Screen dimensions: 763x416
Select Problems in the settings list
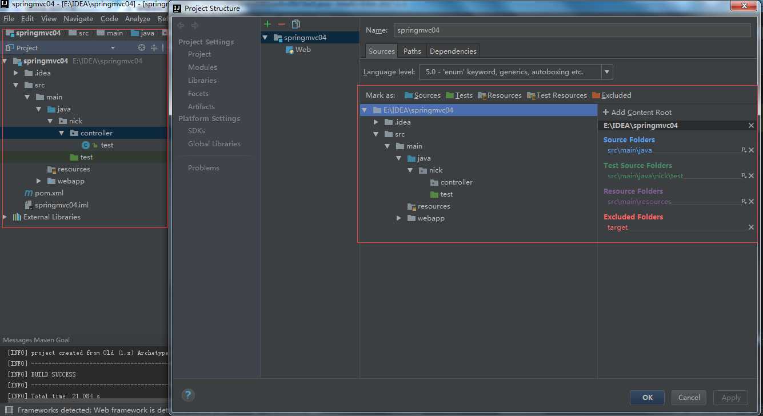pyautogui.click(x=203, y=168)
